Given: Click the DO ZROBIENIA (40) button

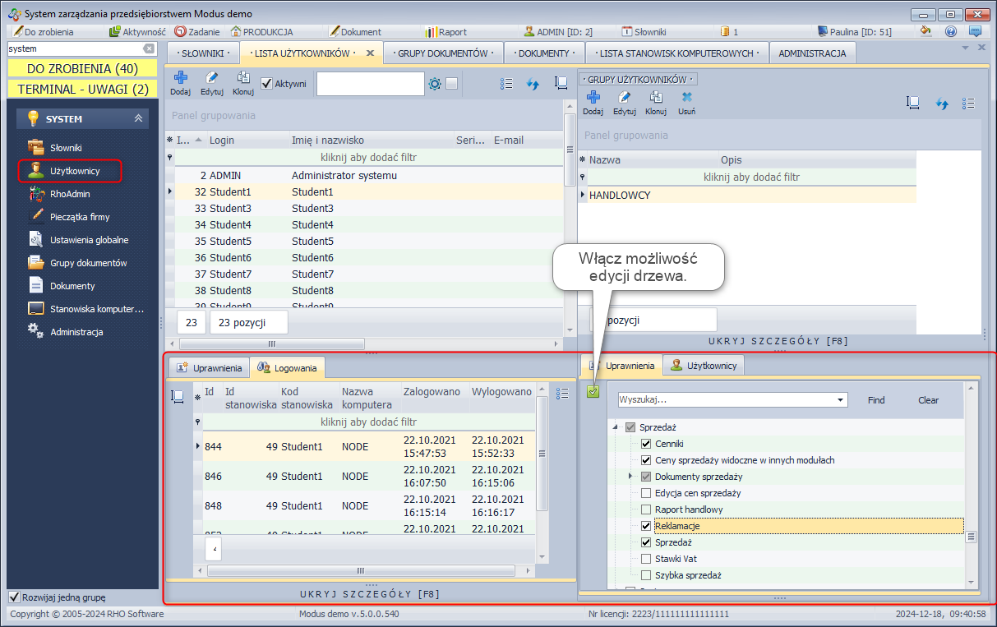Looking at the screenshot, I should click(82, 68).
